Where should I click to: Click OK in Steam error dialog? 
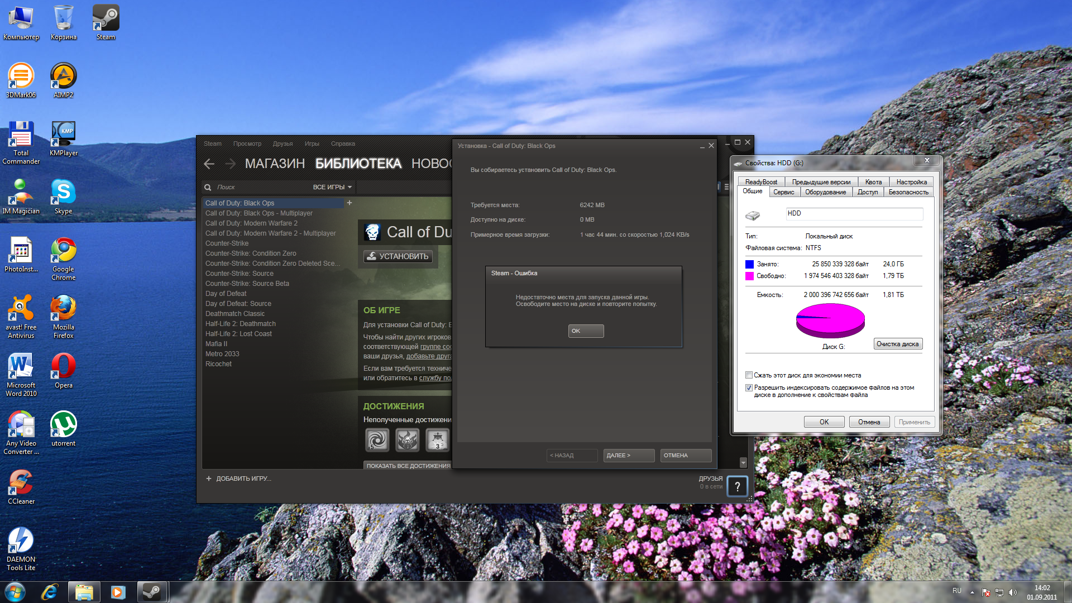coord(586,331)
